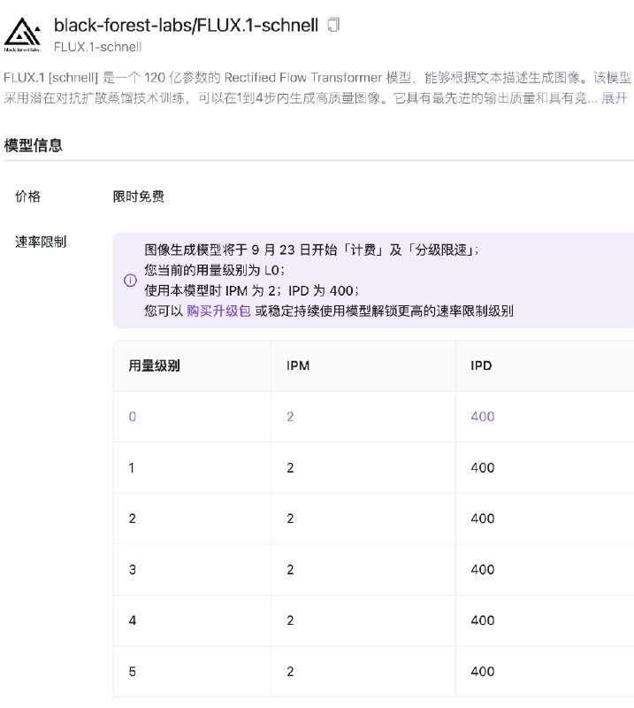The image size is (634, 708).
Task: Expand the model description with 展开
Action: (615, 97)
